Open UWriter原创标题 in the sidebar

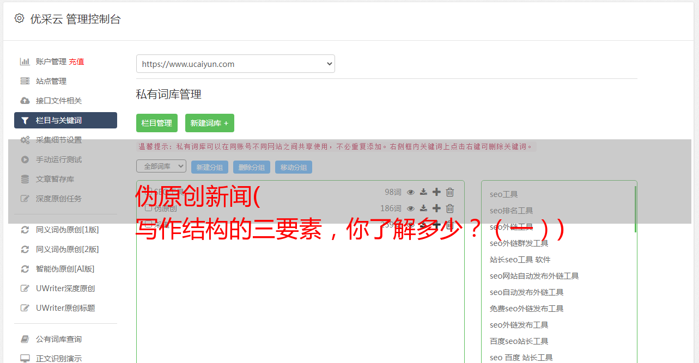(65, 308)
